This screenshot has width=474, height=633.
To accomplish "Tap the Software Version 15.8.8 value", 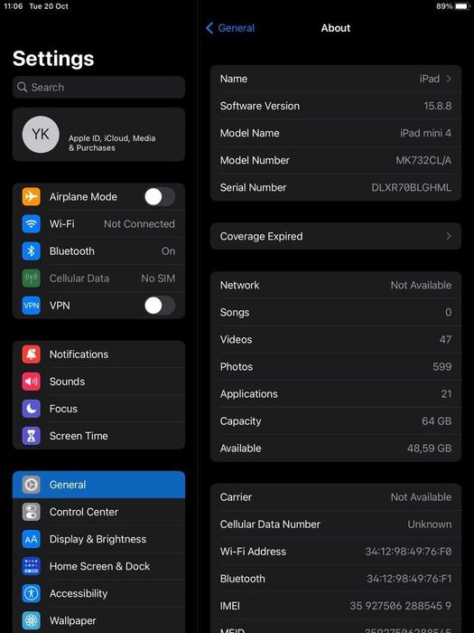I will [437, 106].
